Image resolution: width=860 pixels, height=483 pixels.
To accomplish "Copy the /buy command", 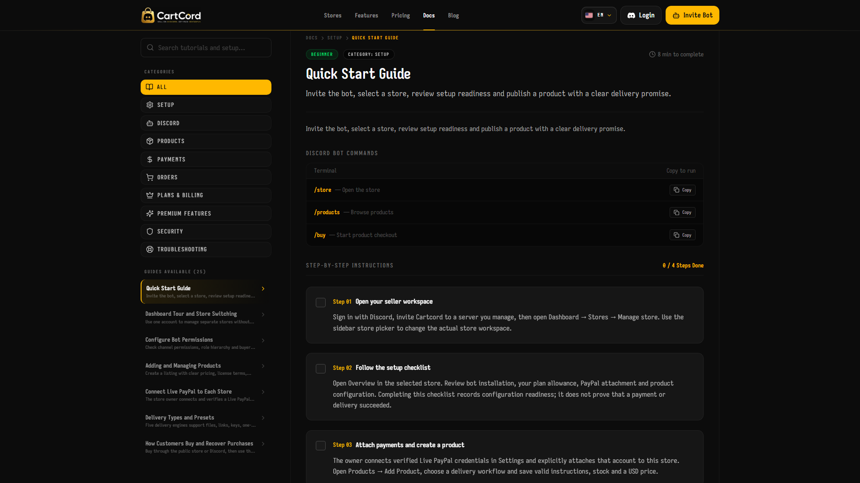I will click(682, 235).
